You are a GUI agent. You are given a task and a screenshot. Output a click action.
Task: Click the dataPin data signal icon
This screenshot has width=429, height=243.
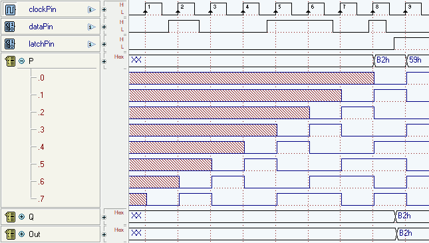10,27
